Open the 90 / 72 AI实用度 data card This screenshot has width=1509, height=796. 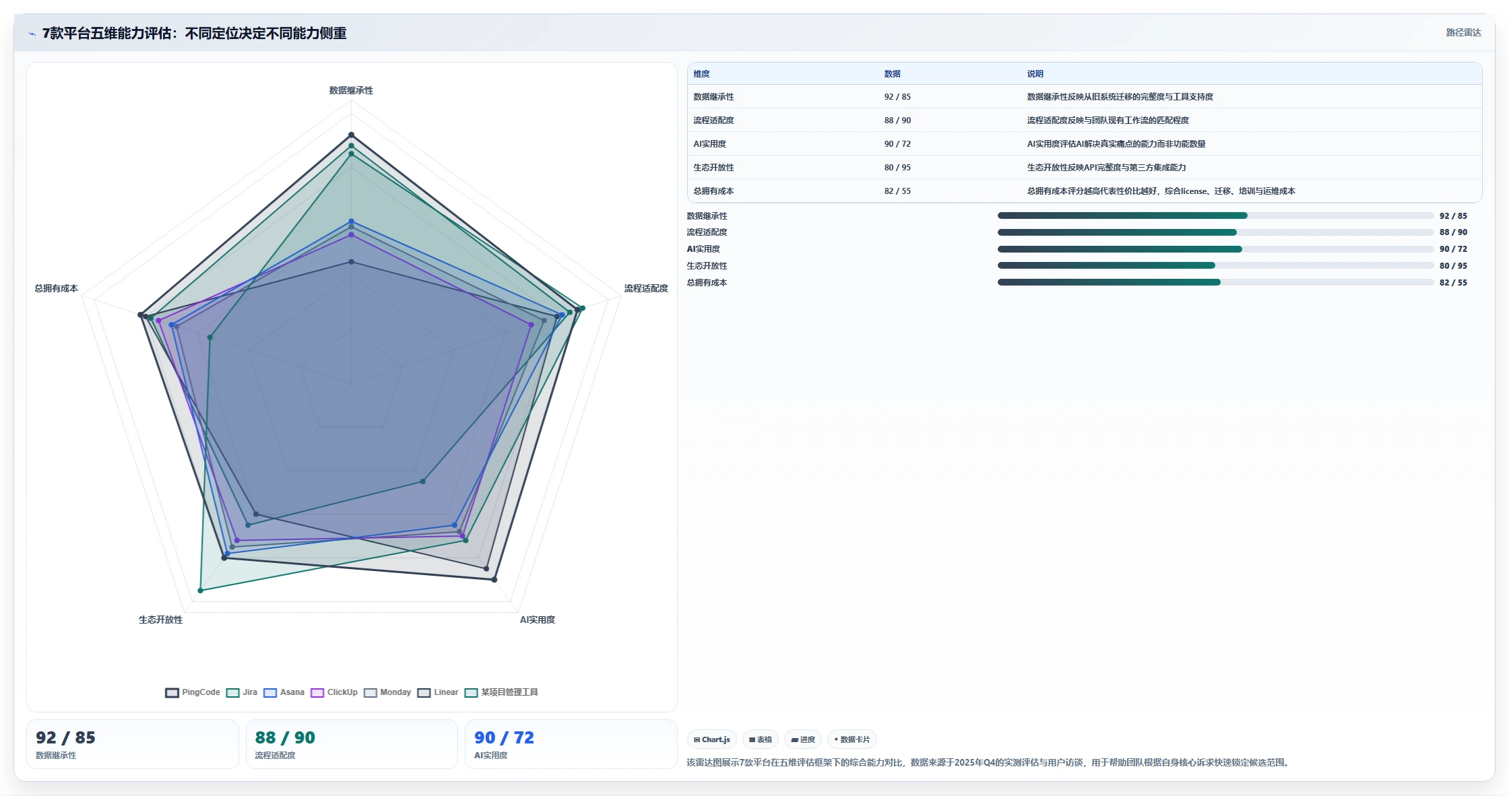point(571,744)
